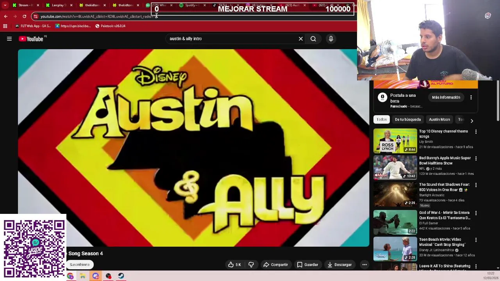Open the sponsored ad options menu
The height and width of the screenshot is (281, 500).
(x=471, y=97)
